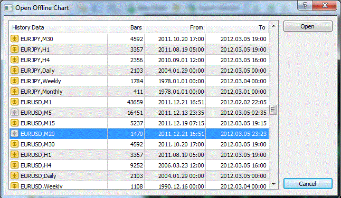Screen dimensions: 341x198
Task: Click the coin icon beside EURUSD,H4
Action: [x=14, y=165]
